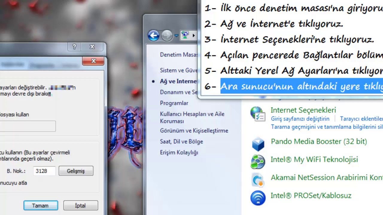383x215 pixels.
Task: Click step 2 Ağ ve İnternet'e text
Action: click(x=282, y=24)
